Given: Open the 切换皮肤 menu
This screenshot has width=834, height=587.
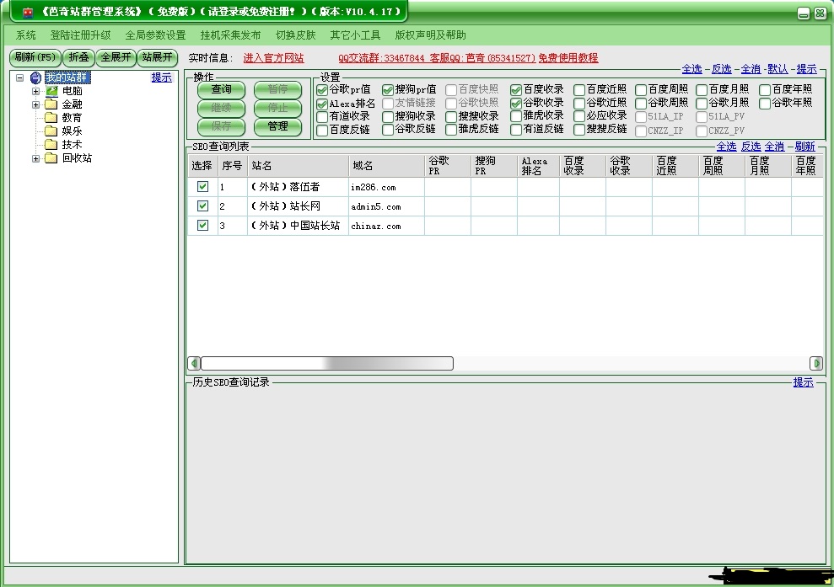Looking at the screenshot, I should point(295,35).
